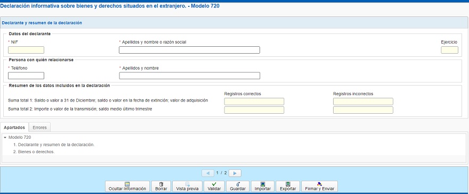This screenshot has height=194, width=469.
Task: Click the Importar button
Action: point(263,186)
